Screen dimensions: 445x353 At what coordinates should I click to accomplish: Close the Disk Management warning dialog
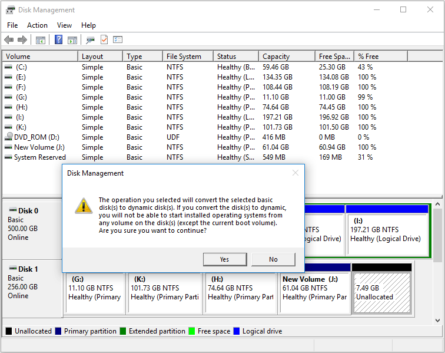point(295,173)
